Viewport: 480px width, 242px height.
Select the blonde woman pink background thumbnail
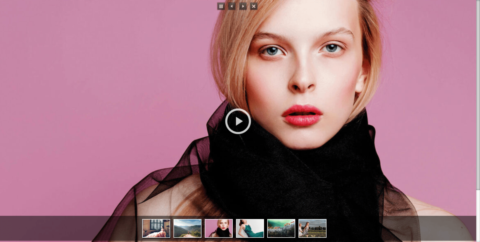(219, 228)
